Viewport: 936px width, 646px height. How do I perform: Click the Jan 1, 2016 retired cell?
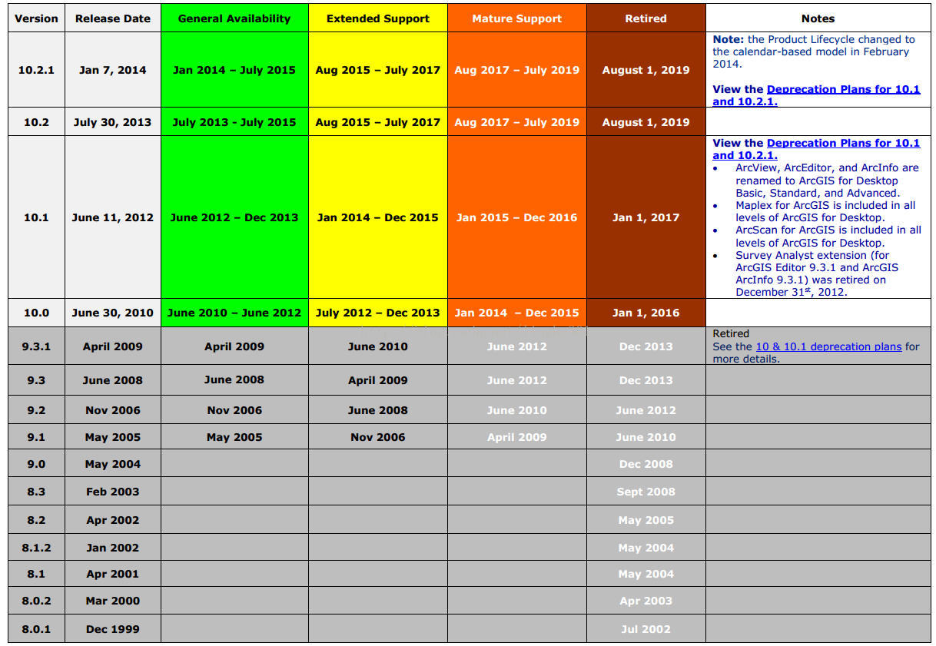646,313
